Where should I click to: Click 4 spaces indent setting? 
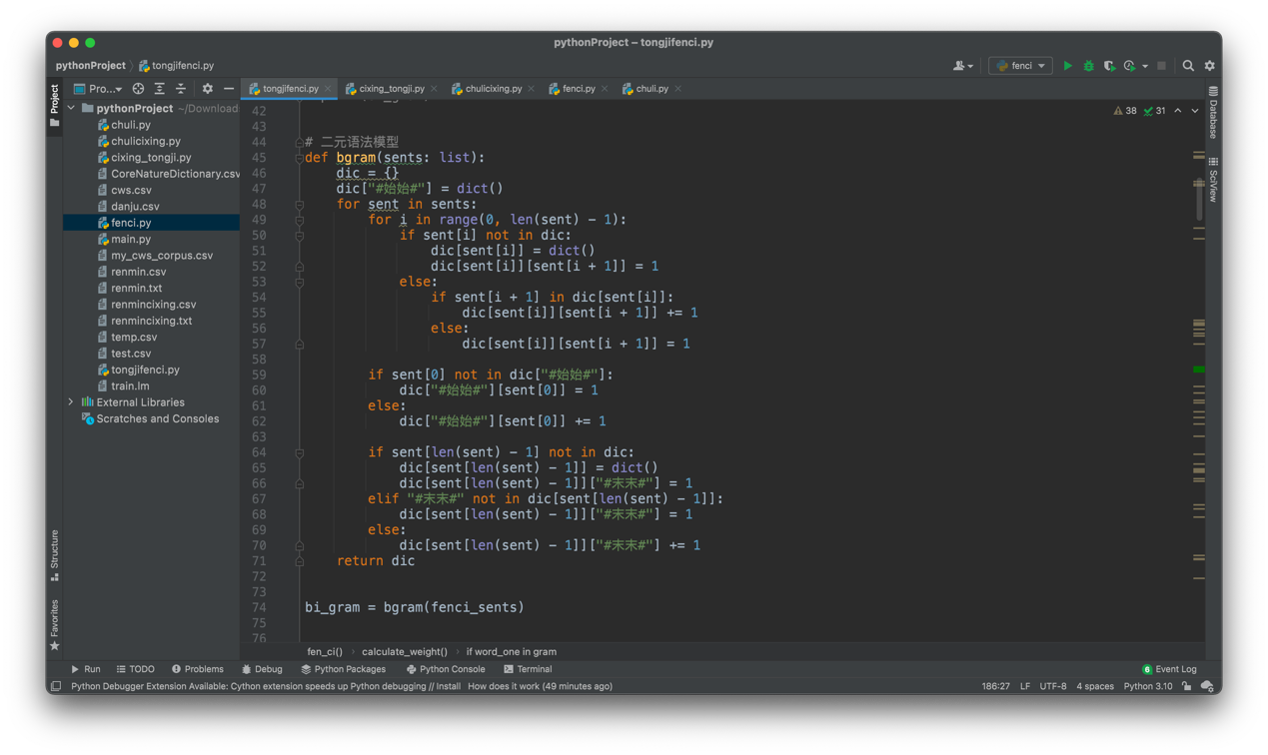click(x=1094, y=686)
